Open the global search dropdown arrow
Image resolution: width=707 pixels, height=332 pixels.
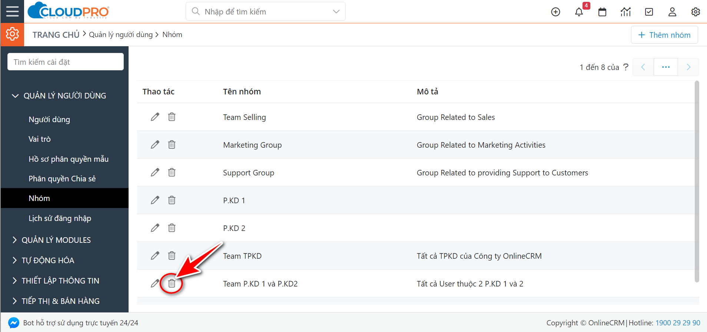[x=336, y=11]
